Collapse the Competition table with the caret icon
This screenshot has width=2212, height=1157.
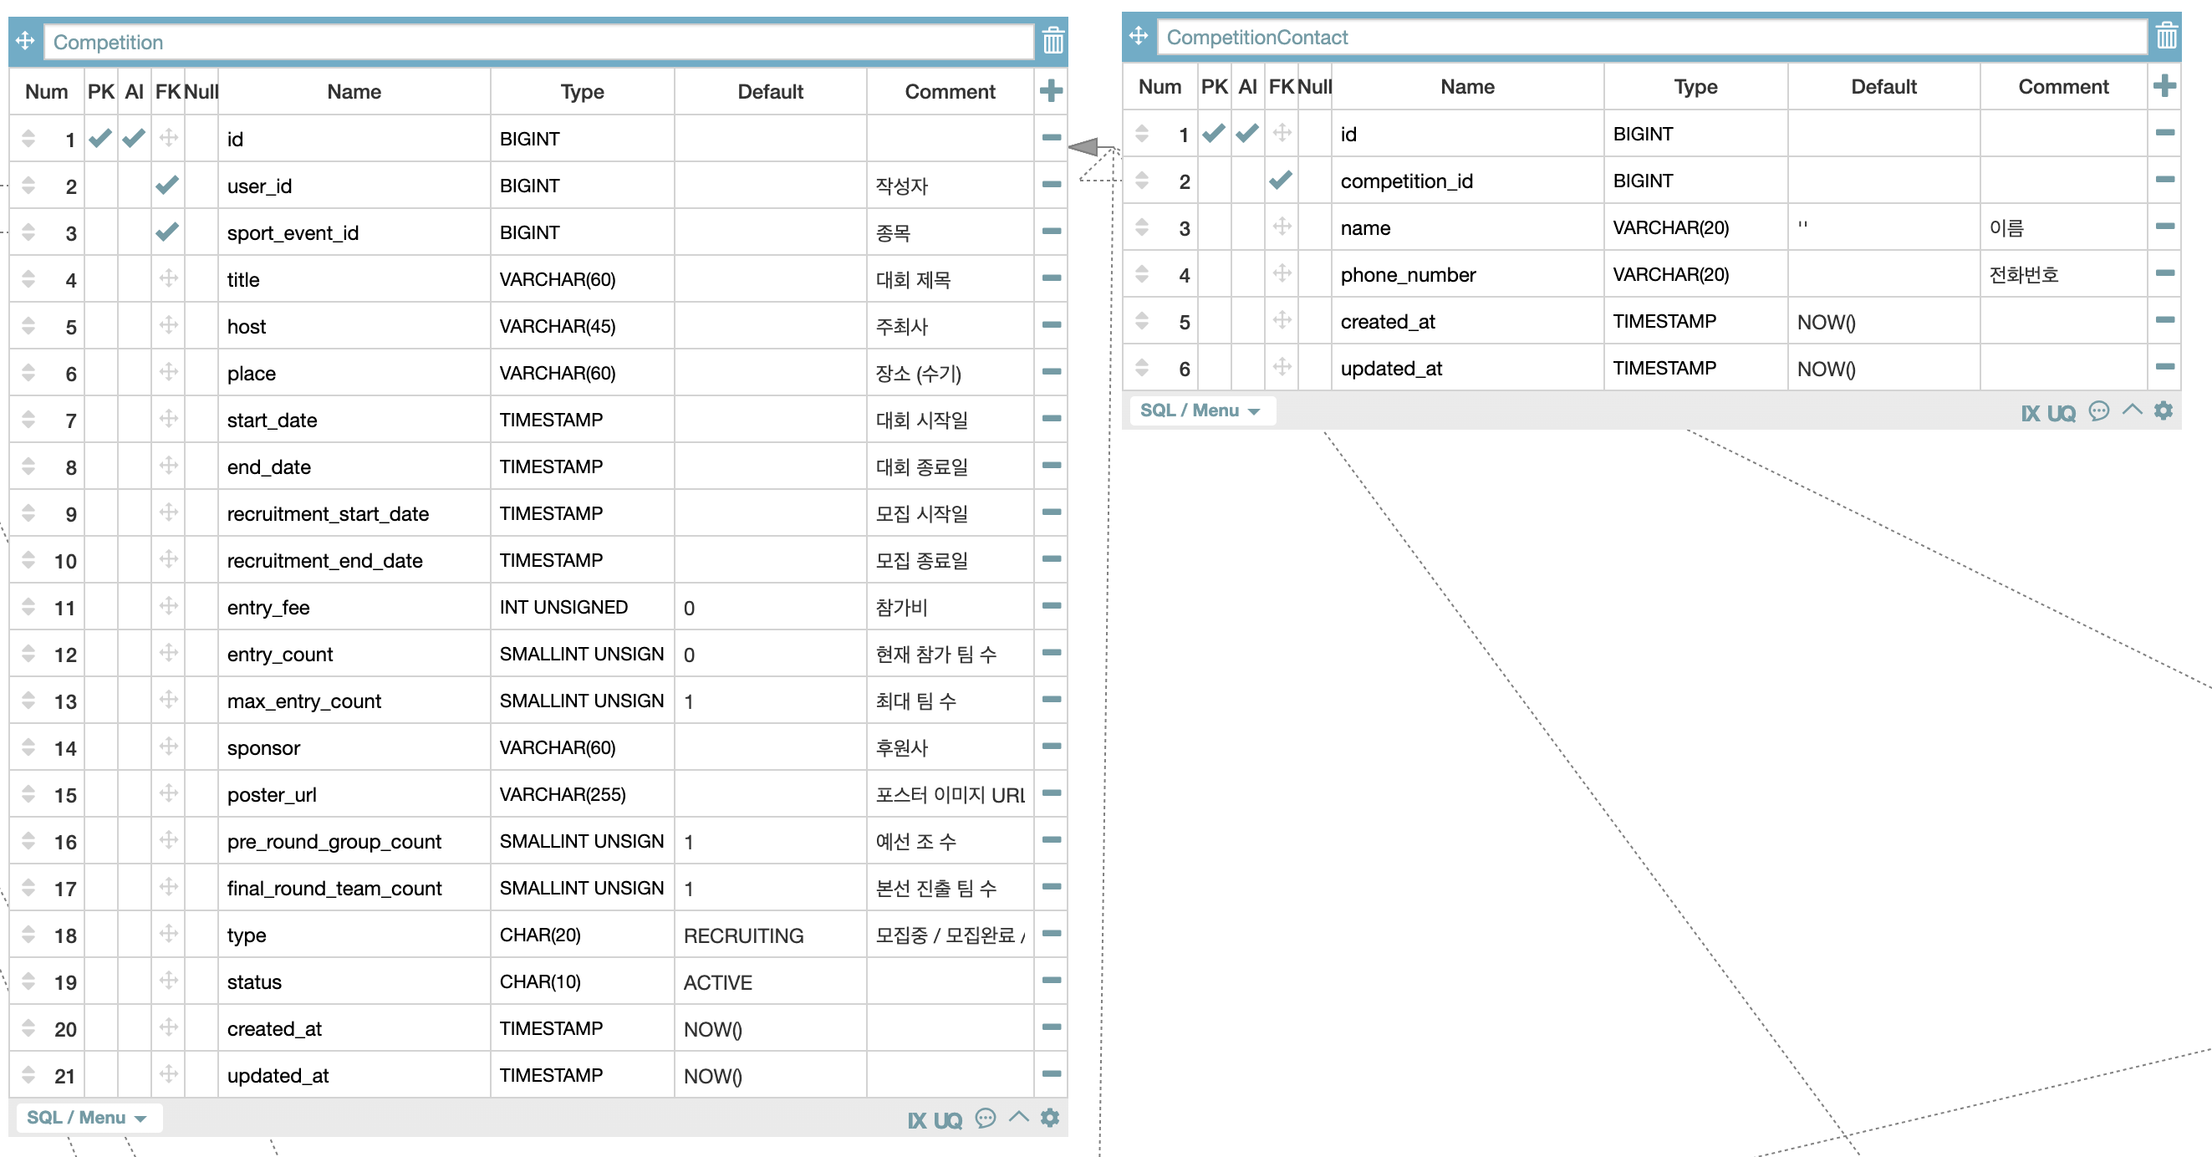[x=1018, y=1117]
